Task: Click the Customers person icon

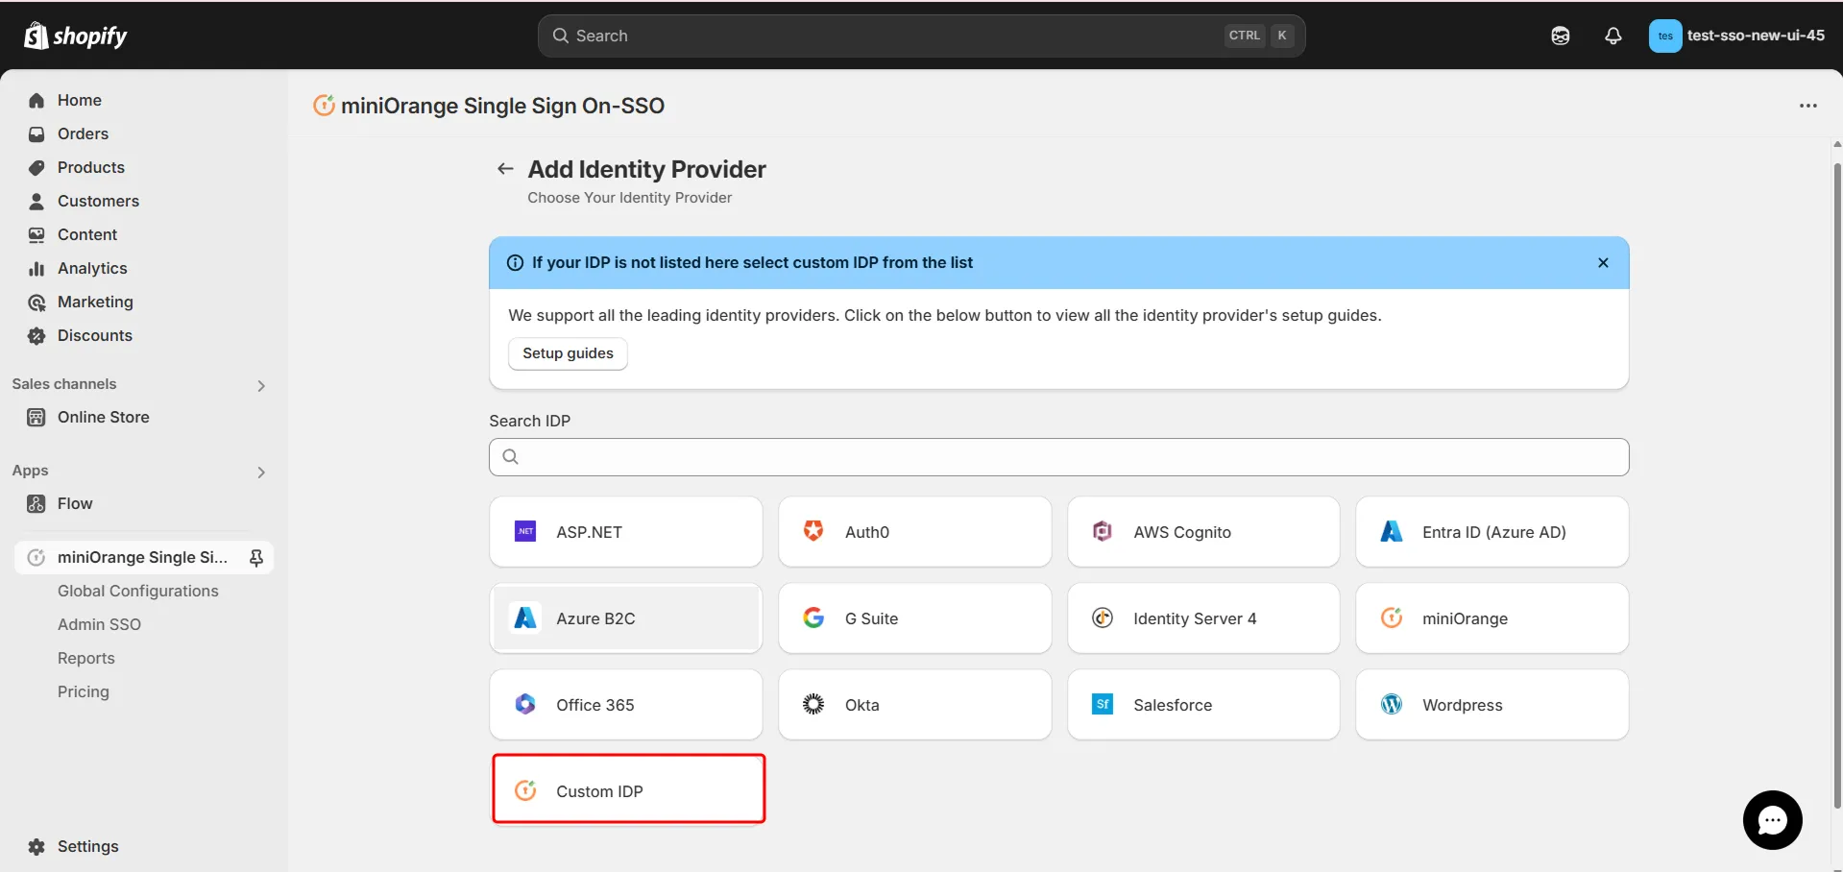Action: click(36, 201)
